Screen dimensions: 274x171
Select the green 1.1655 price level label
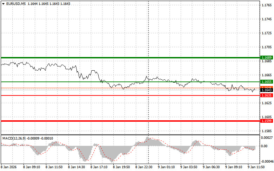tap(267, 82)
